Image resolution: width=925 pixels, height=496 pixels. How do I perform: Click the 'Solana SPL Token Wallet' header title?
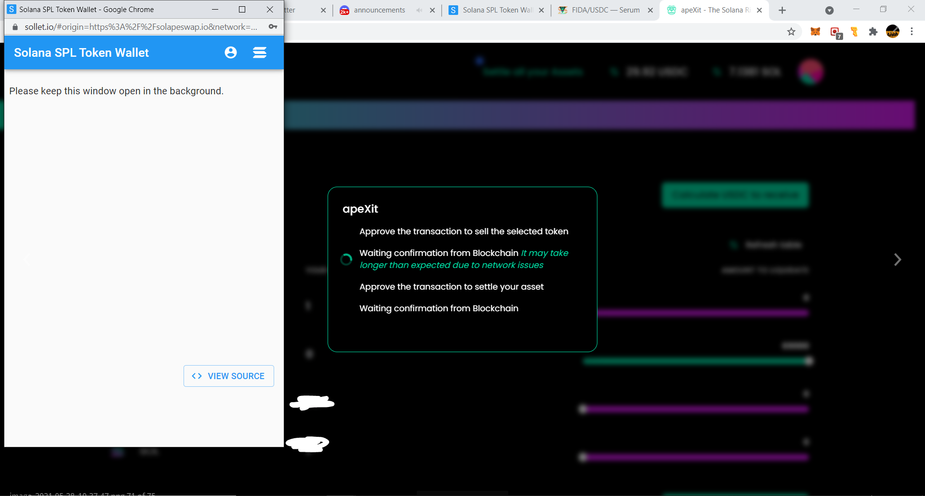click(x=81, y=52)
